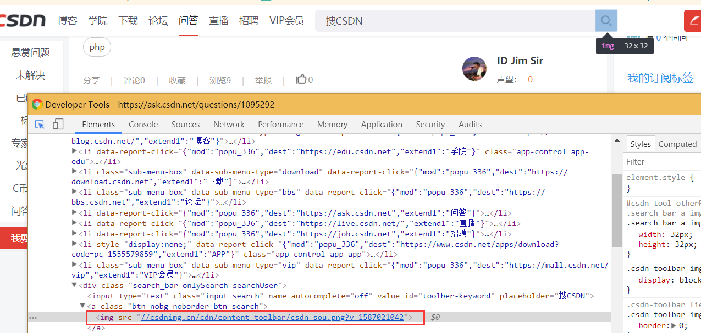Select the input toolber-keyword row in DOM tree
The width and height of the screenshot is (701, 333).
(341, 296)
